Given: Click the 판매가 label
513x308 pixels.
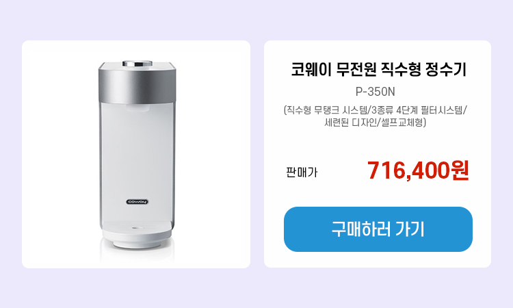Looking at the screenshot, I should (302, 172).
